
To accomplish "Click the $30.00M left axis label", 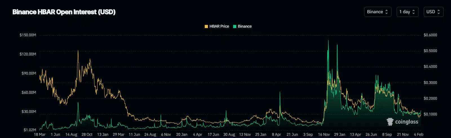I will pos(29,112).
